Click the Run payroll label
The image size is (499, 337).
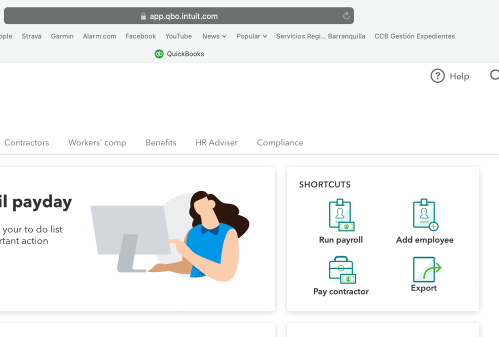(x=341, y=240)
